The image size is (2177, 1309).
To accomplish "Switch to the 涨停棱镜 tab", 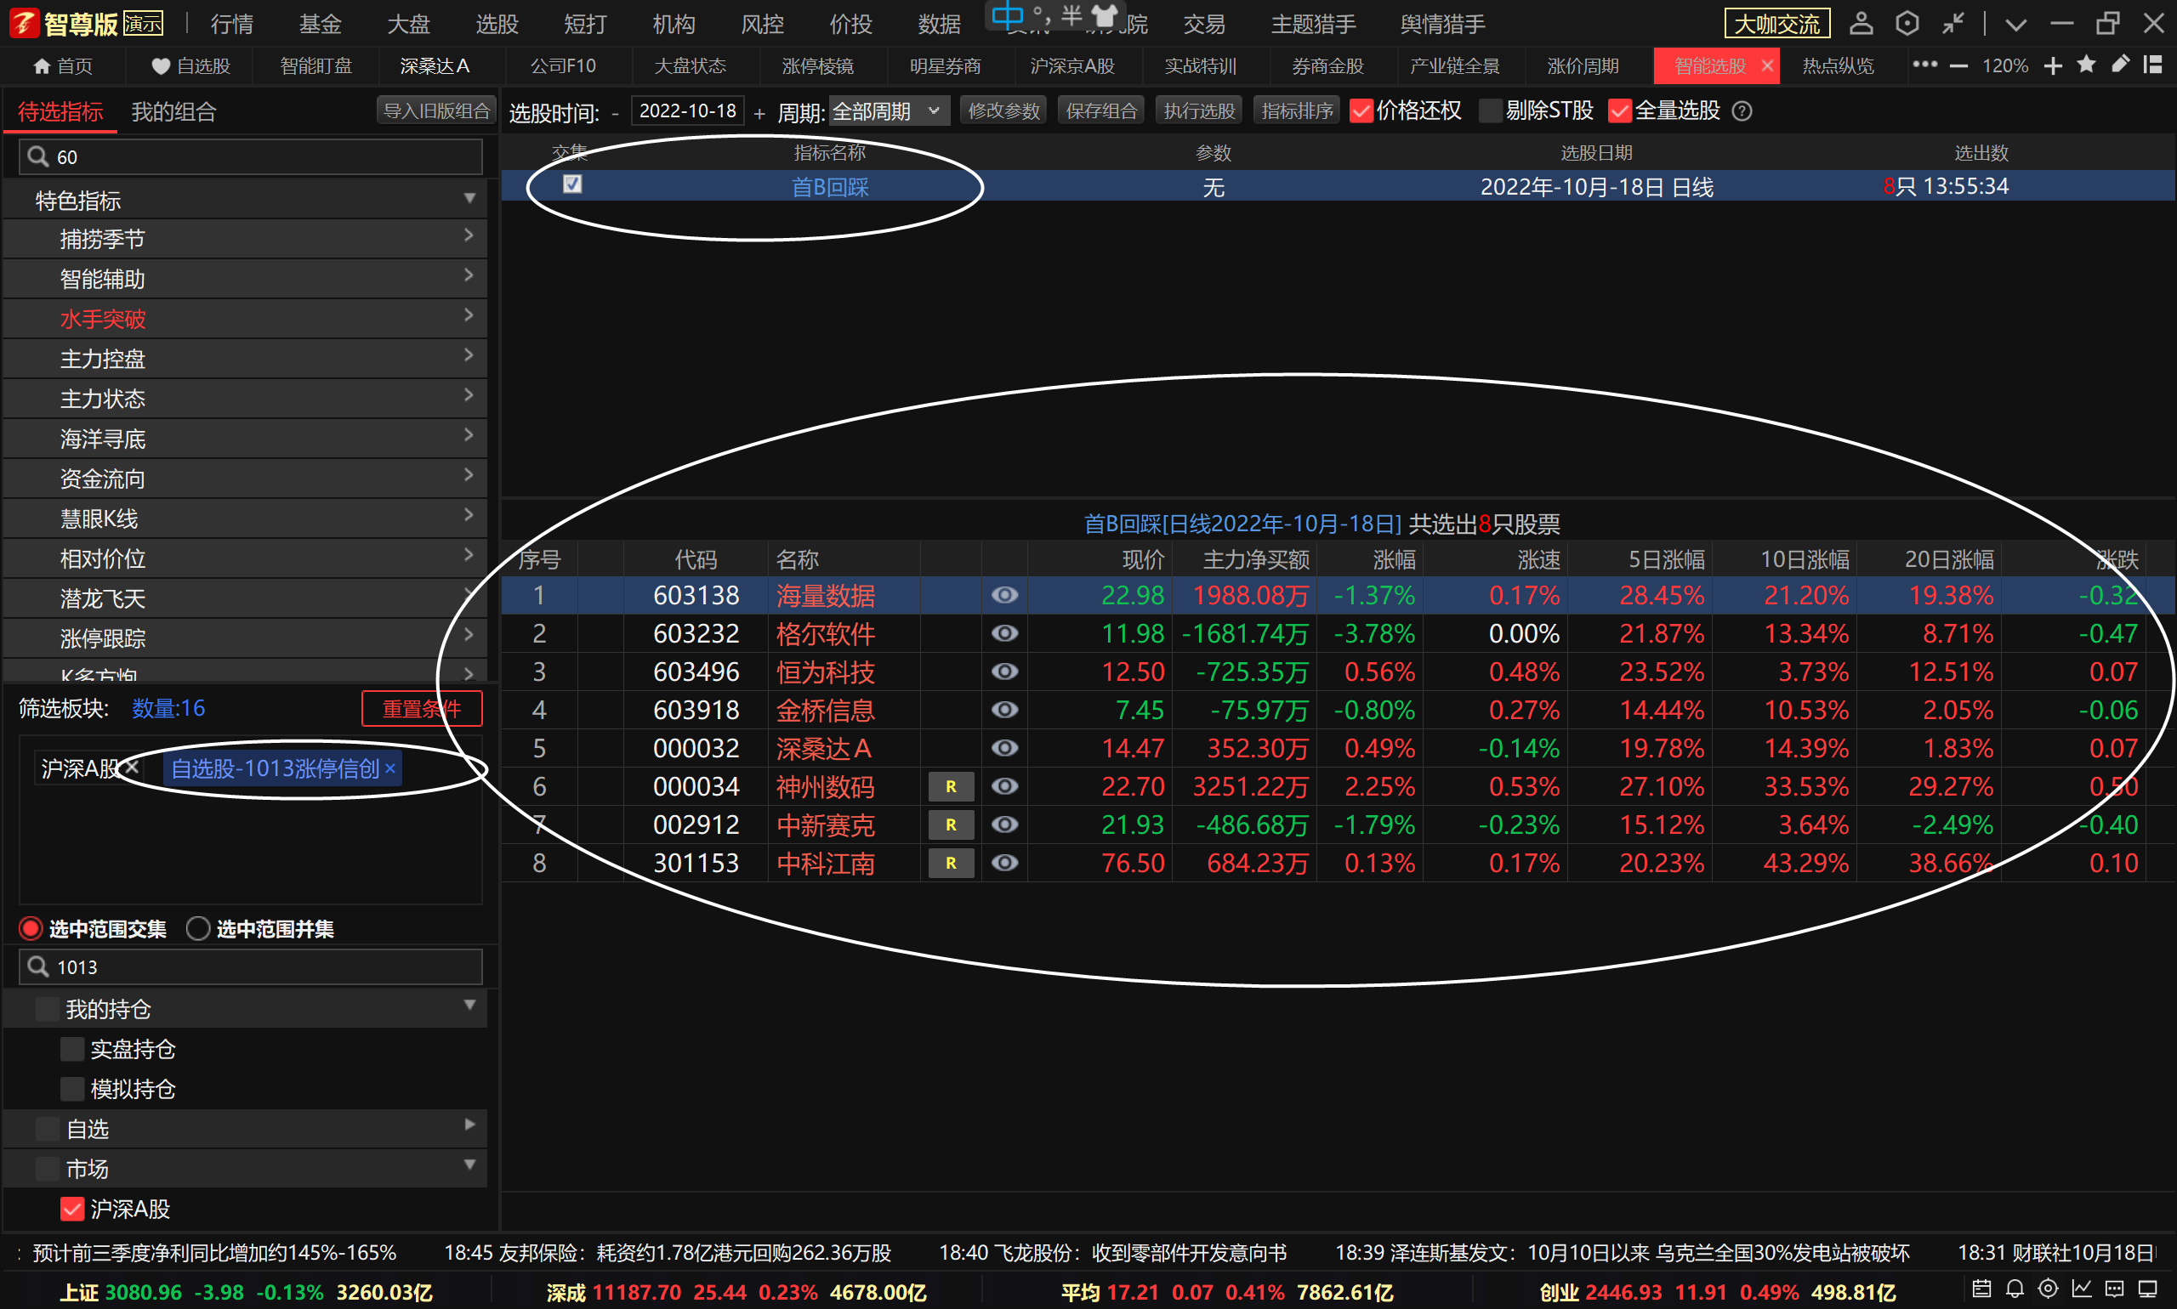I will (x=817, y=66).
